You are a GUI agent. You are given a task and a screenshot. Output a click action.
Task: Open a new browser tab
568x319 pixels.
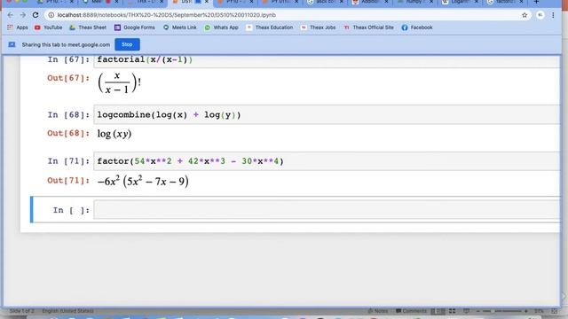tap(536, 2)
